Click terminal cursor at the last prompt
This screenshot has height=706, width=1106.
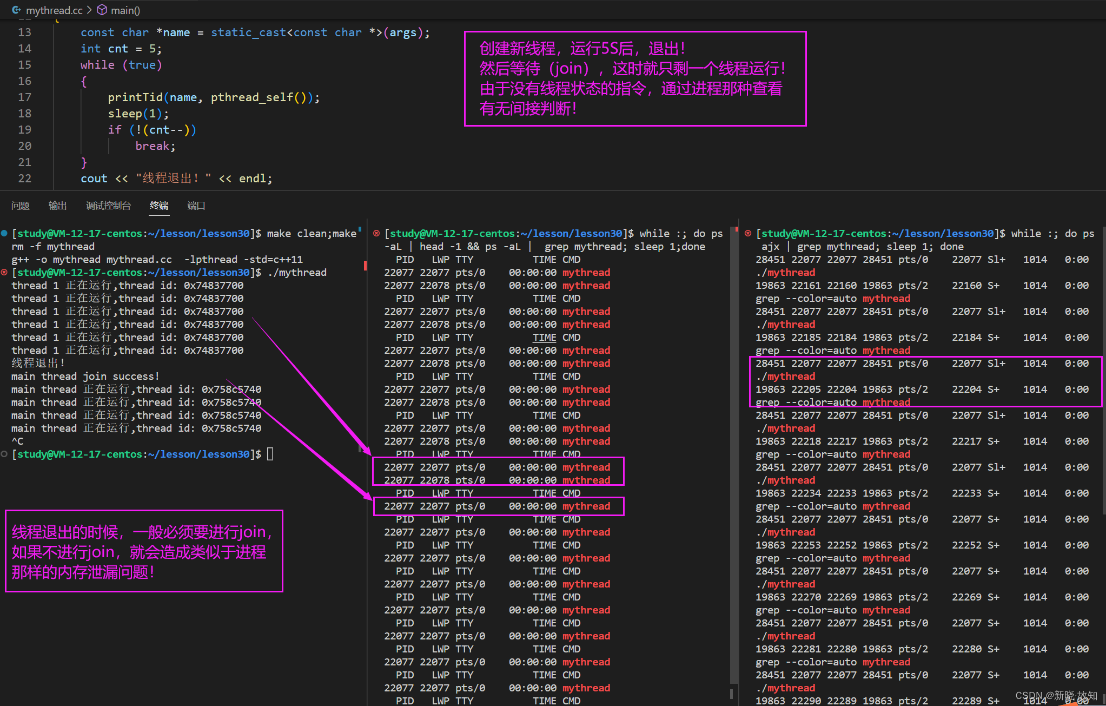coord(270,454)
